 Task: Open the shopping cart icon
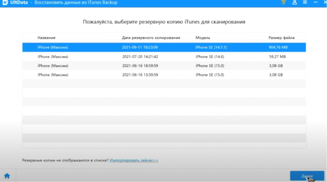pyautogui.click(x=284, y=2)
